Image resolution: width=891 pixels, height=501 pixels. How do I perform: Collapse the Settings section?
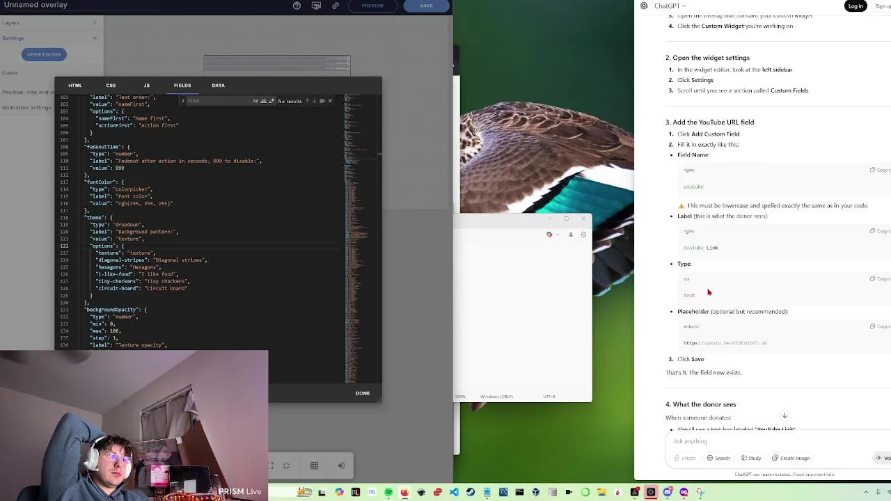[x=52, y=38]
